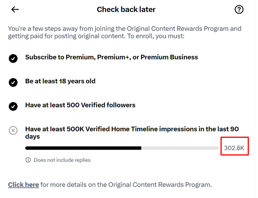Select Have at least 500 Verified followers text
Viewport: 258px width, 198px height.
80,105
